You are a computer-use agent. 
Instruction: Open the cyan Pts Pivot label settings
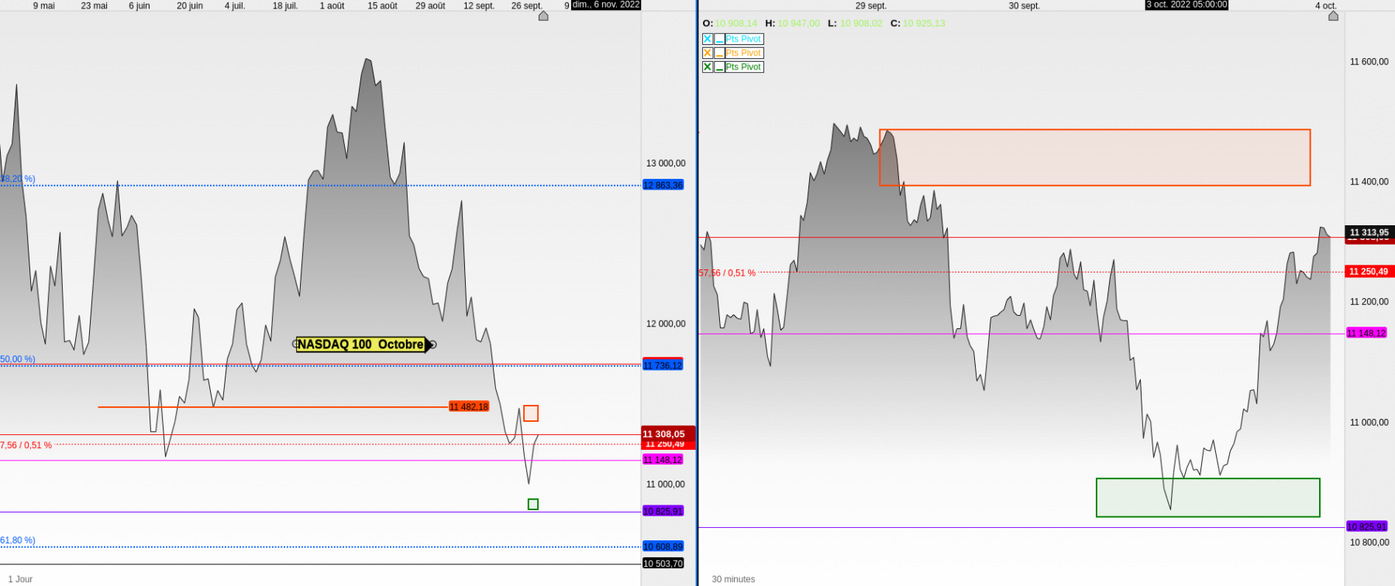pyautogui.click(x=744, y=39)
